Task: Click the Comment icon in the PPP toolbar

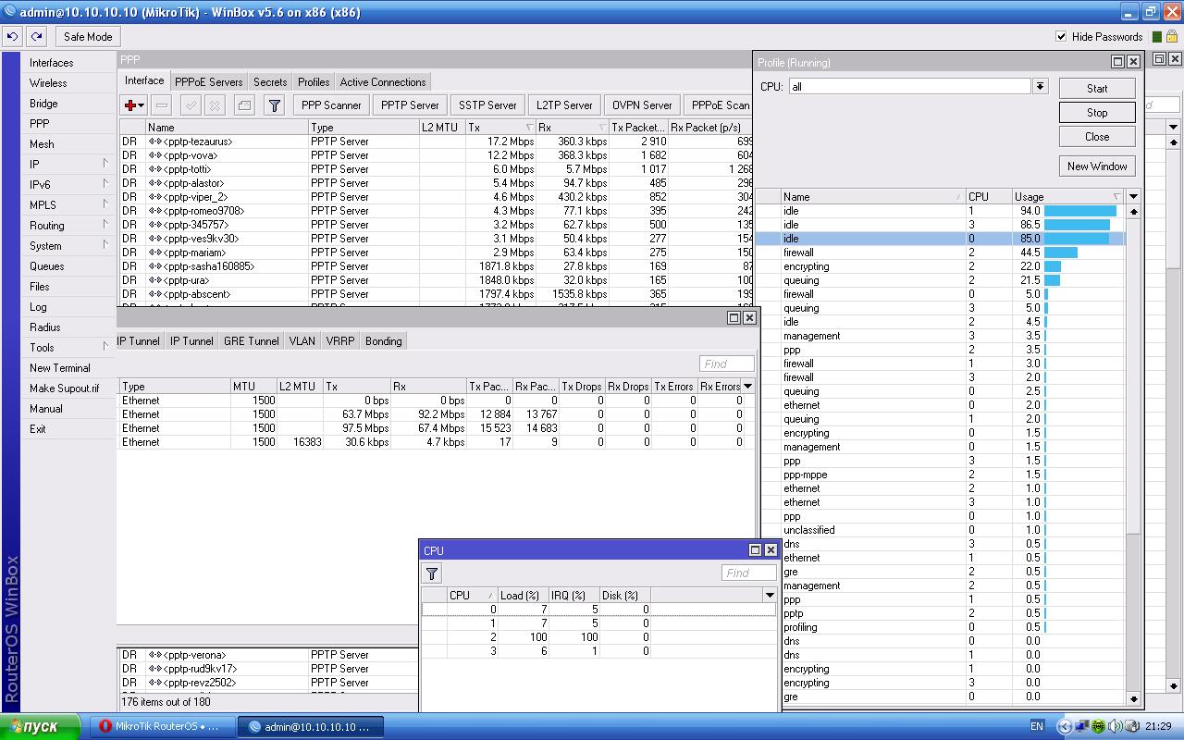Action: coord(244,105)
